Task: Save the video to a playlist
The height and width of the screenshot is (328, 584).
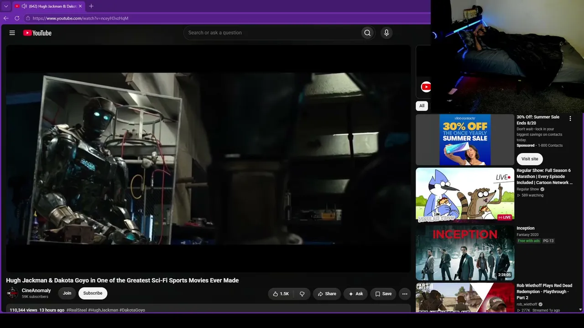Action: 383,294
